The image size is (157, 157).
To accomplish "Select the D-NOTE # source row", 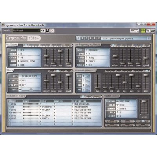I will pyautogui.click(x=15, y=113).
